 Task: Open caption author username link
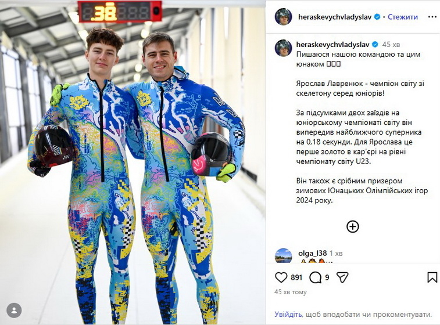point(333,44)
